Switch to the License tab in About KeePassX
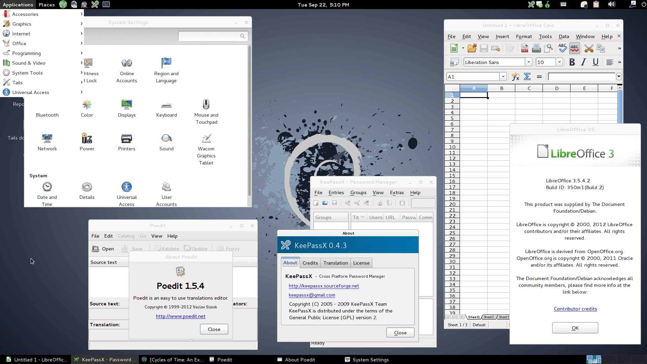647x364 pixels. pyautogui.click(x=361, y=263)
